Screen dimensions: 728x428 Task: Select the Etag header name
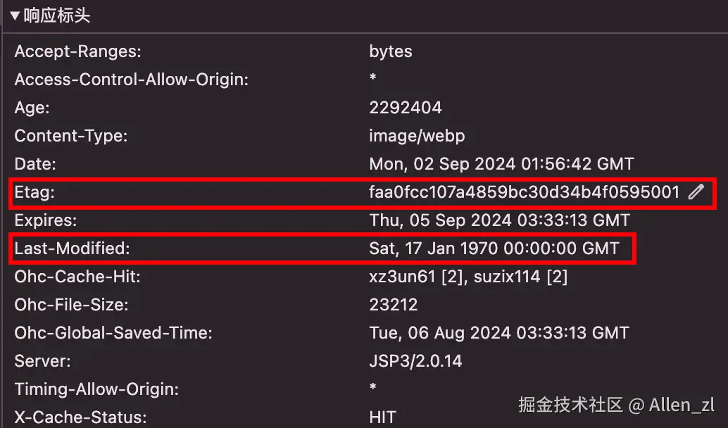point(34,193)
